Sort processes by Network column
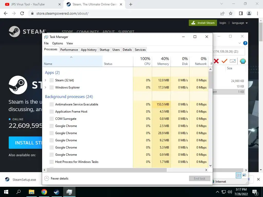263x197 pixels. [x=199, y=61]
